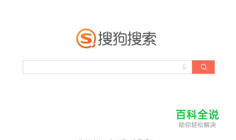Screen dimensions: 236x140
Task: Focus the Sogou search input box
Action: pos(107,67)
